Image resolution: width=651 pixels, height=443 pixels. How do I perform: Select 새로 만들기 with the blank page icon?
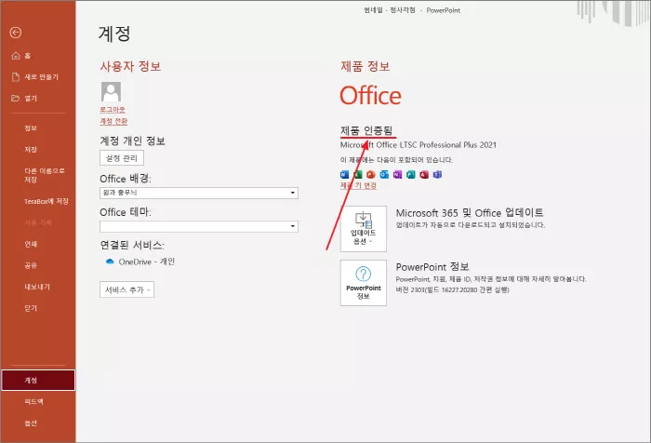pyautogui.click(x=35, y=77)
